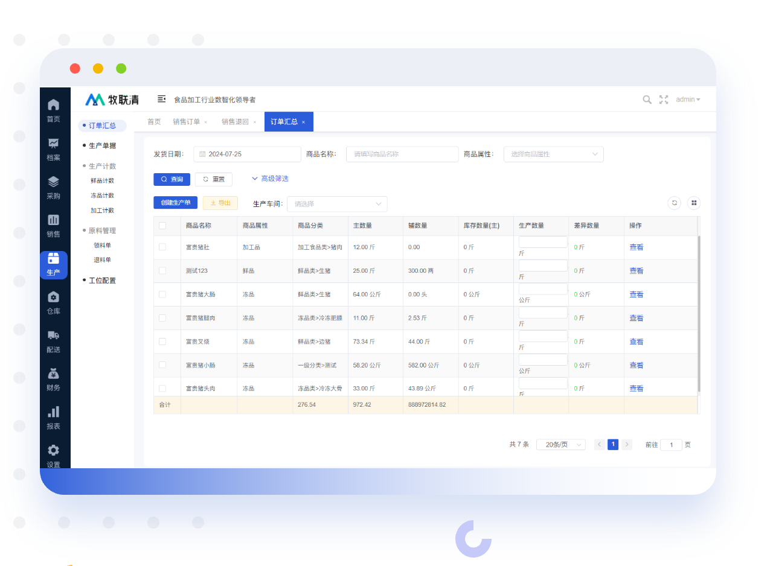Collapse the sidebar menu hamburger icon
The width and height of the screenshot is (773, 566).
point(161,99)
